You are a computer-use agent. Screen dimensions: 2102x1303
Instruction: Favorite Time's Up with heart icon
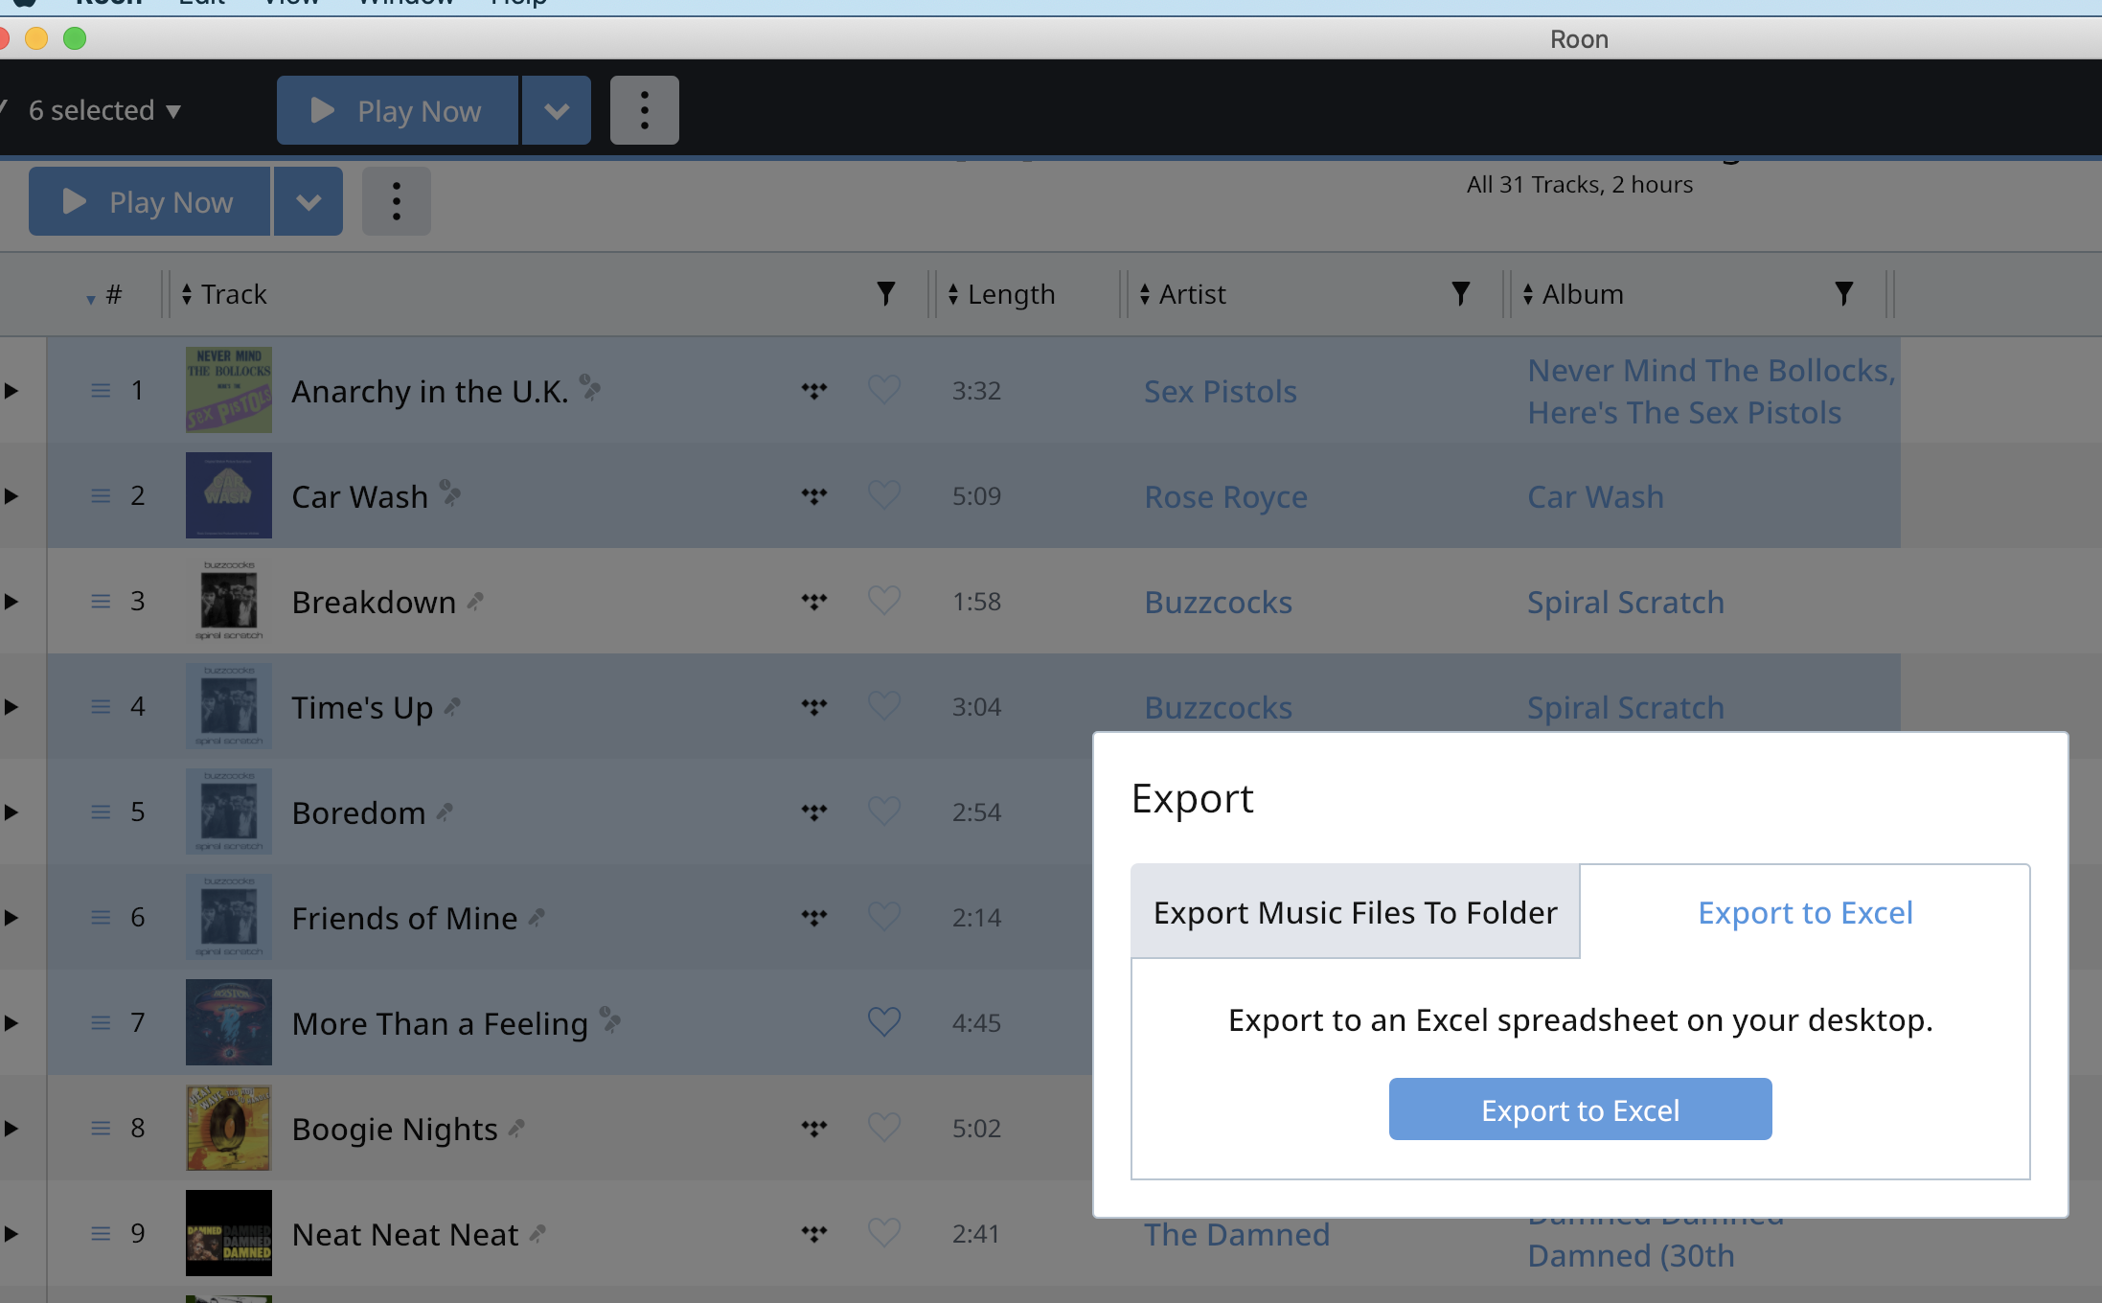[x=883, y=706]
